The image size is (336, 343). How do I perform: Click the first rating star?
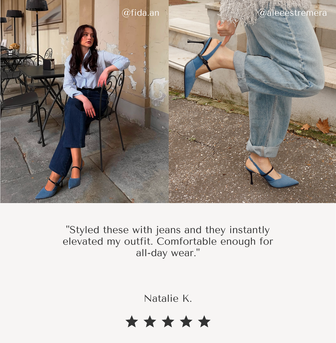click(132, 321)
